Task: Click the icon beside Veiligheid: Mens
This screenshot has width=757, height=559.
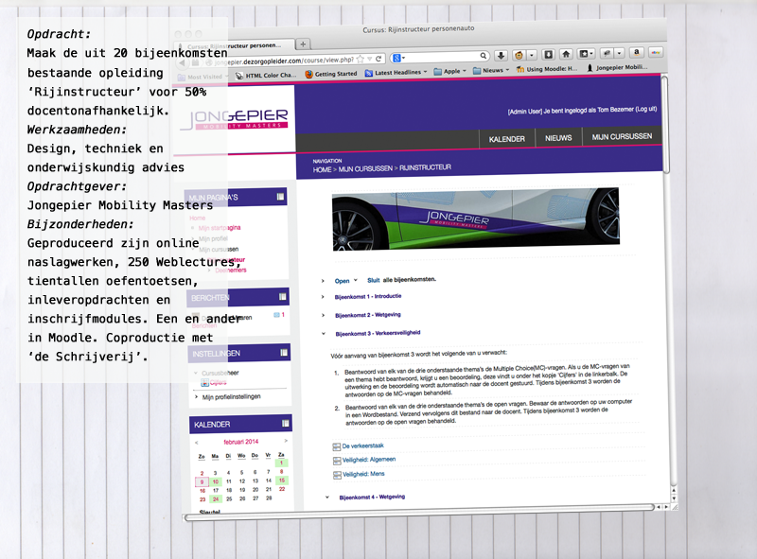Action: (x=337, y=476)
